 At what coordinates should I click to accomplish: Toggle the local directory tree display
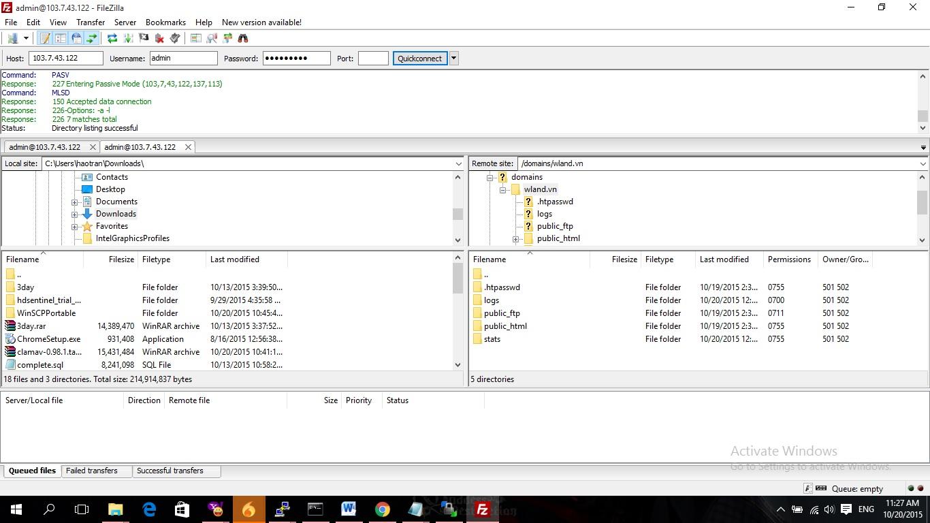coord(61,38)
